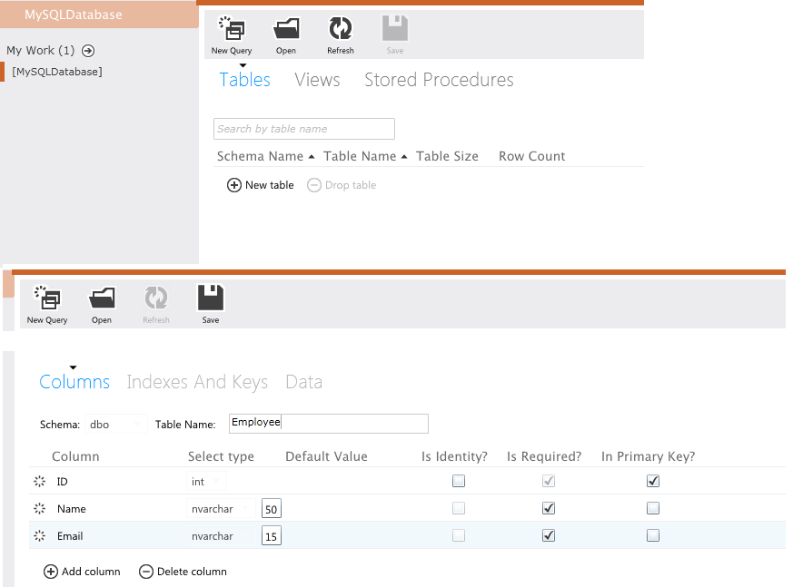Click Save floppy icon in lower toolbar

tap(211, 298)
